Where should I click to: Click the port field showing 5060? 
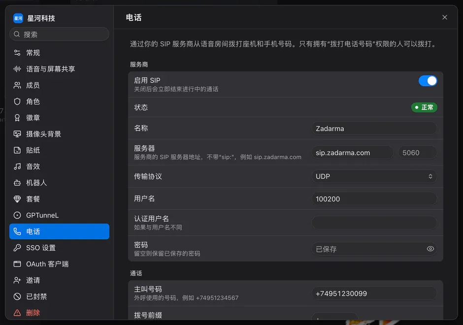tap(418, 153)
